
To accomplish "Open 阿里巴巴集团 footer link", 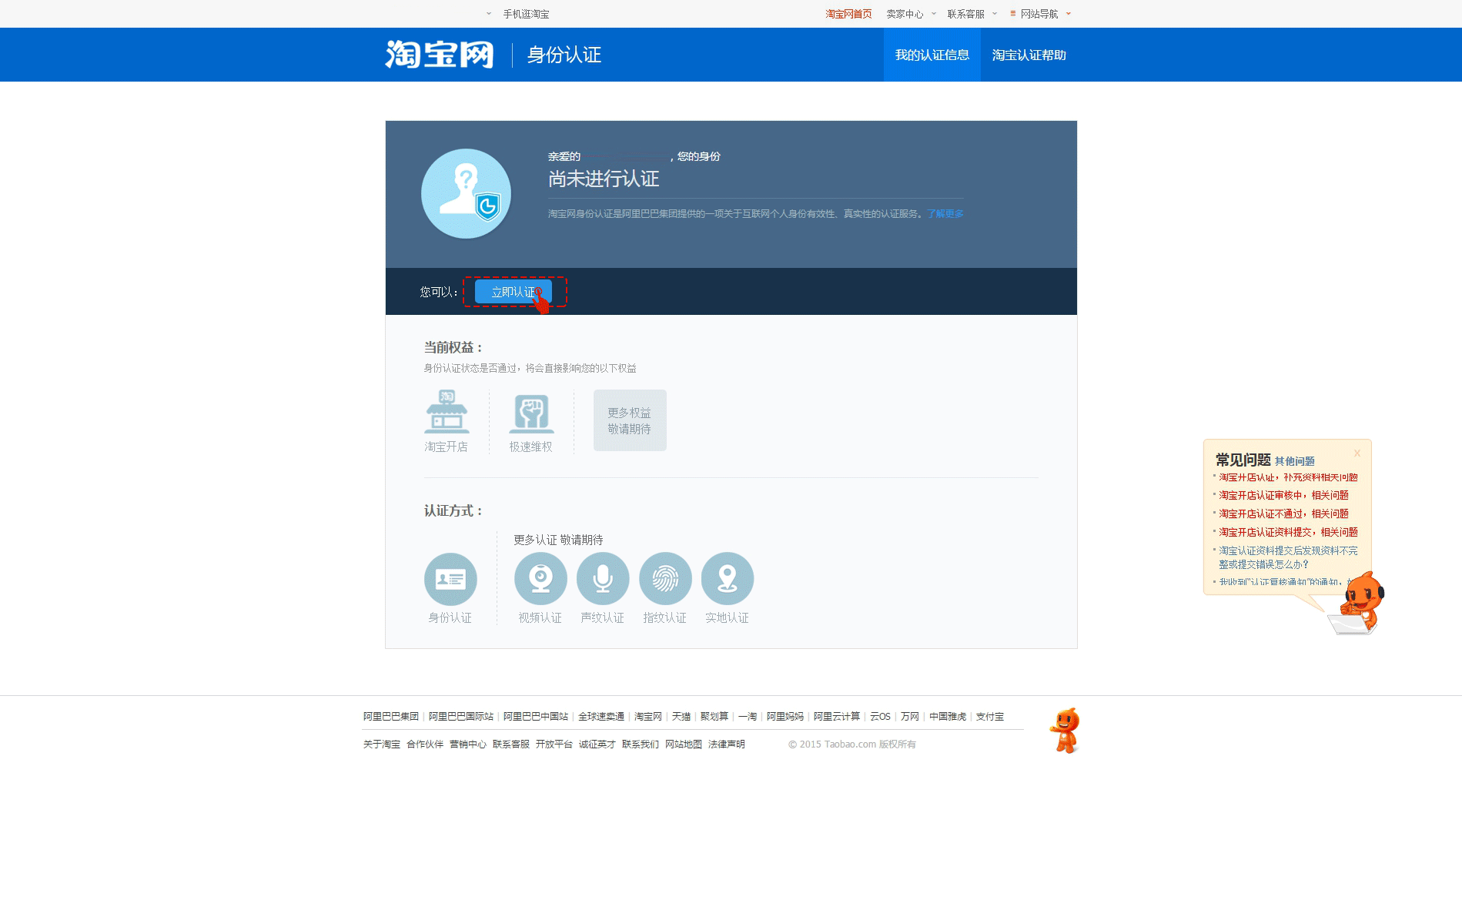I will 391,716.
